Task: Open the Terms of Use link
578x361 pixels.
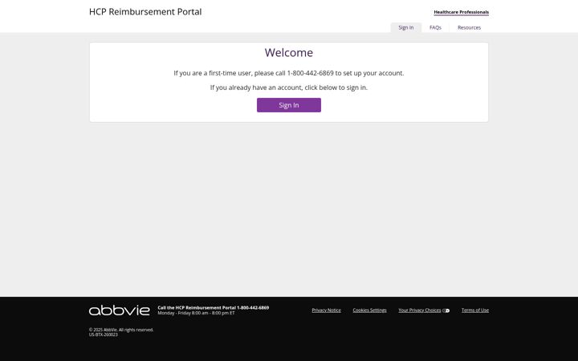Action: (474, 310)
